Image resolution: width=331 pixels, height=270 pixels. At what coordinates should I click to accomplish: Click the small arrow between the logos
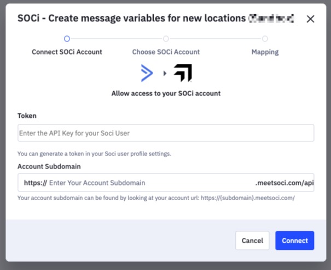[x=165, y=74]
